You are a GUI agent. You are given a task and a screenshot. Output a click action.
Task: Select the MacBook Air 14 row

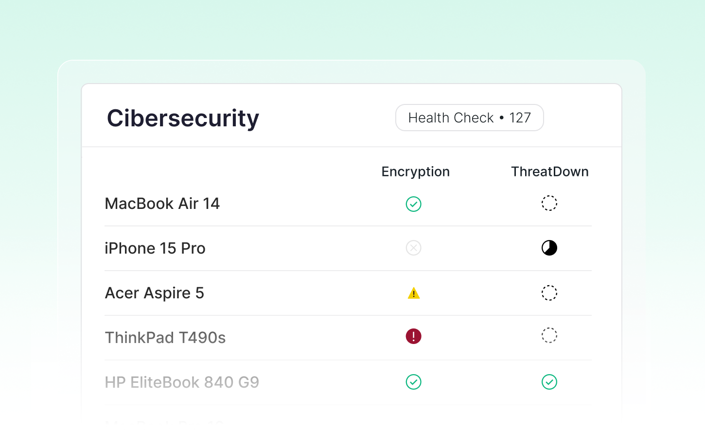click(162, 204)
